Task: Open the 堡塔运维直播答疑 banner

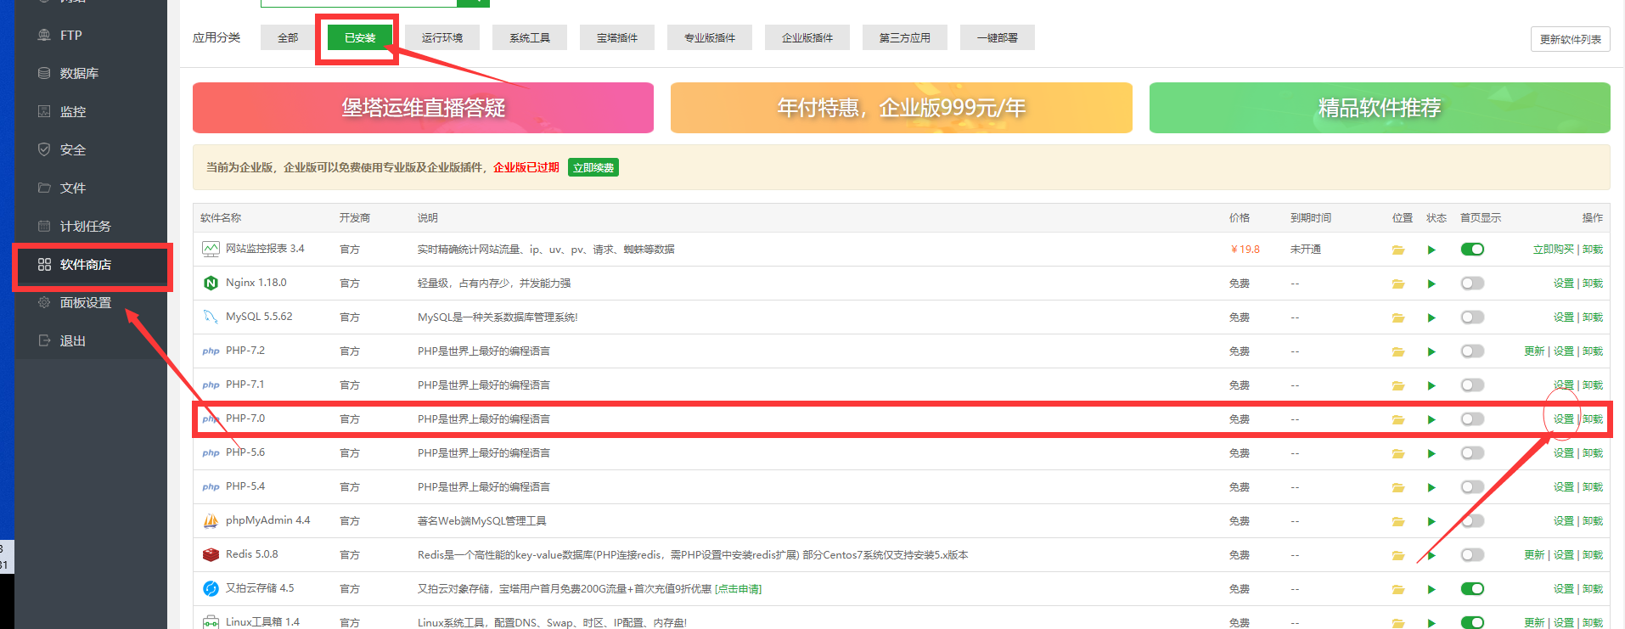Action: pyautogui.click(x=423, y=108)
